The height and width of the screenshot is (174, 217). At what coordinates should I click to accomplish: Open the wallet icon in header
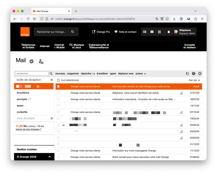pyautogui.click(x=145, y=32)
